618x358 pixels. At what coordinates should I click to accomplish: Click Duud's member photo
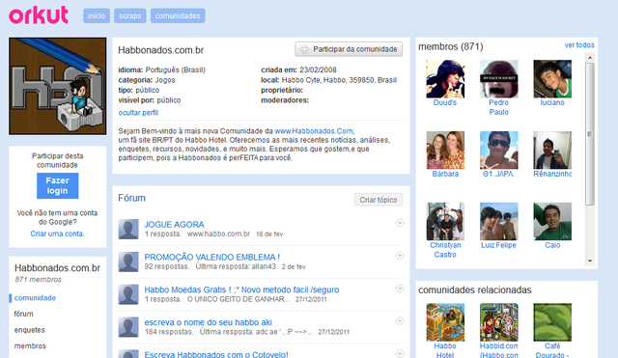pyautogui.click(x=445, y=79)
